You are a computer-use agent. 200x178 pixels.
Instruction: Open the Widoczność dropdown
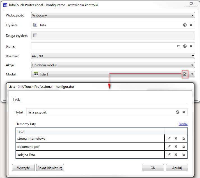[x=113, y=15]
